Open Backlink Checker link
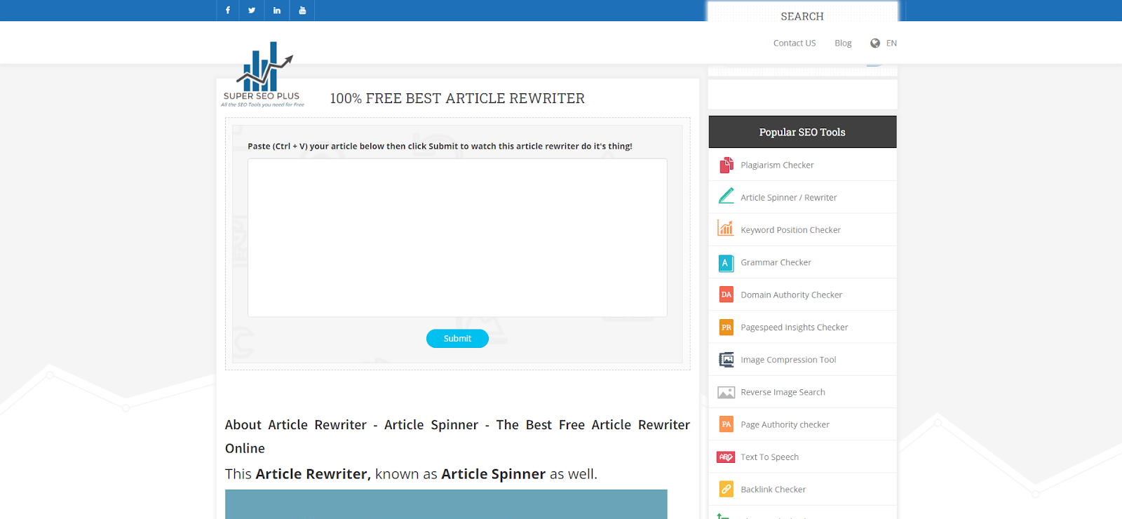 (773, 489)
